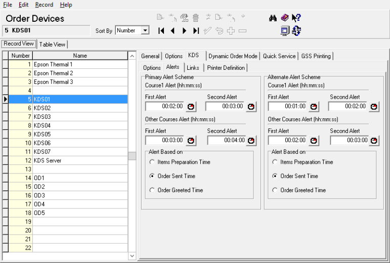
Task: Expand the Sort By Number dropdown
Action: click(x=145, y=30)
